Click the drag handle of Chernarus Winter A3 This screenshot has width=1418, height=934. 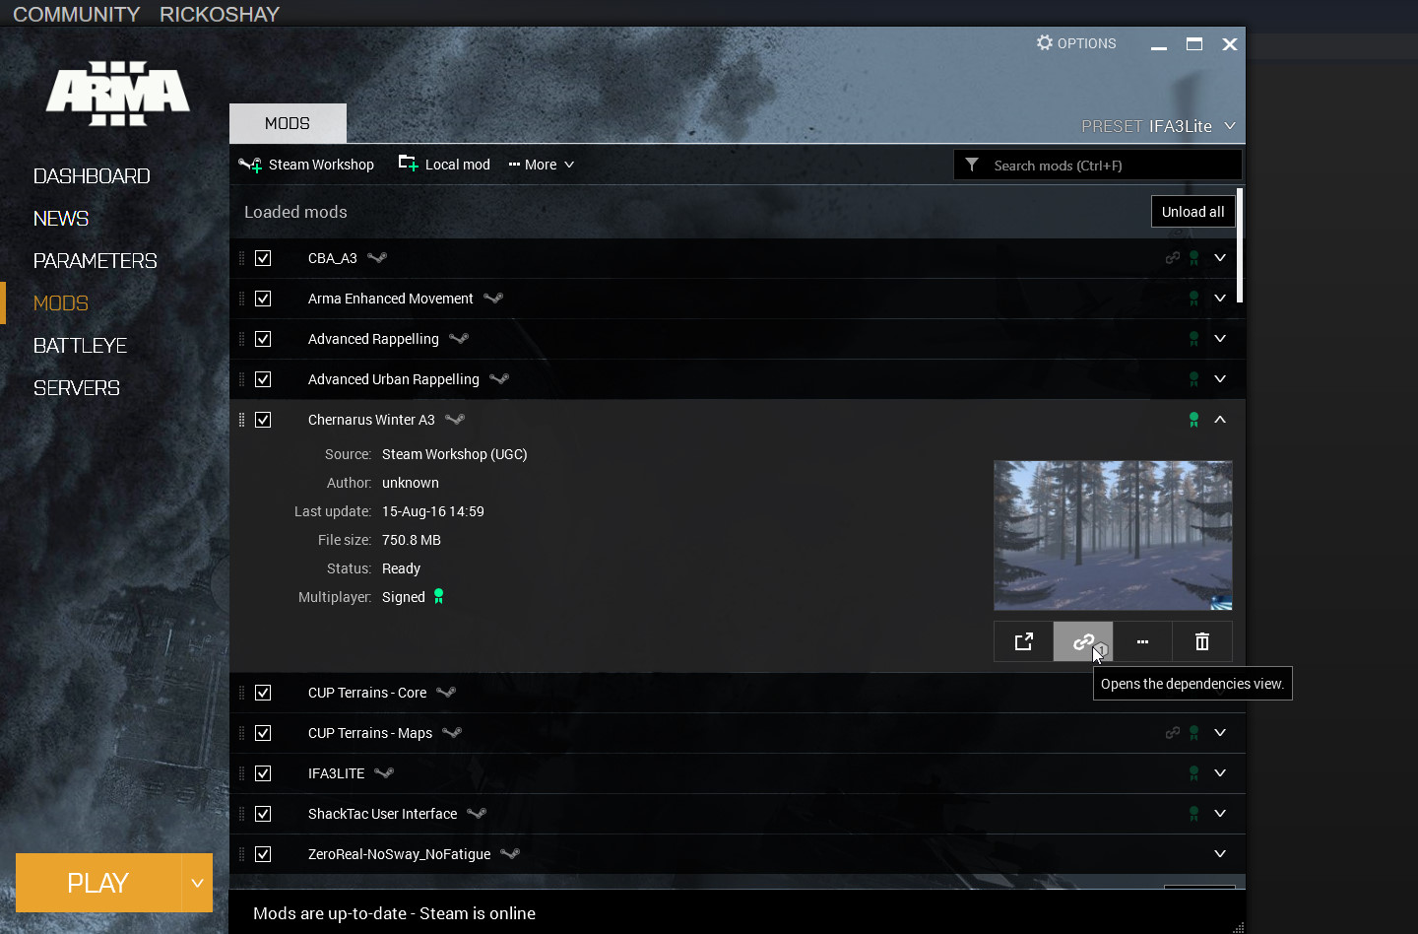(241, 420)
